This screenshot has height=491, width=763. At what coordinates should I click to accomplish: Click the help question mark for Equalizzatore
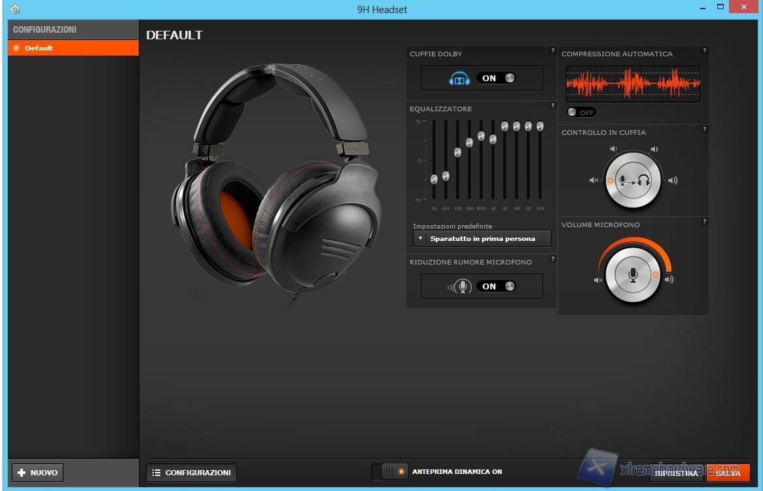click(552, 105)
